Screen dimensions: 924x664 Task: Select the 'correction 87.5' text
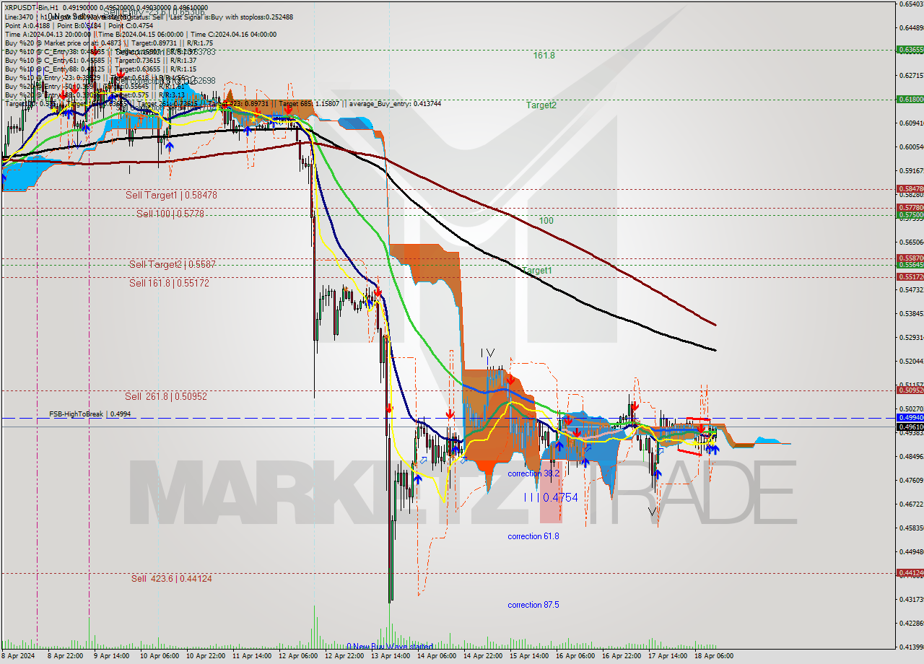(533, 605)
